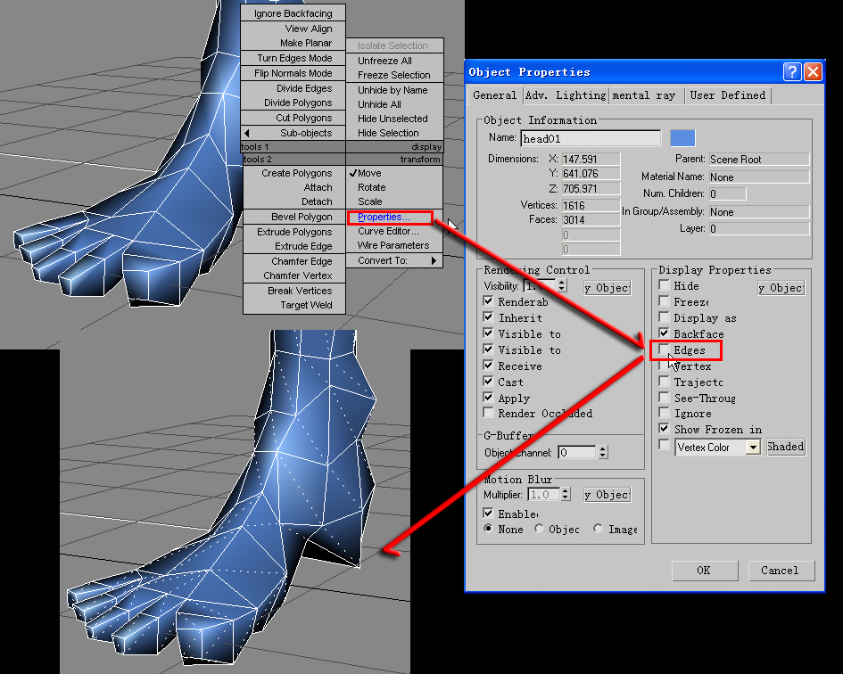Open the Vertex Color dropdown

(753, 447)
